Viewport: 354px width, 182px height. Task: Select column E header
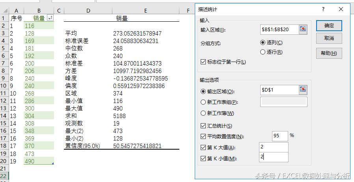[145, 11]
